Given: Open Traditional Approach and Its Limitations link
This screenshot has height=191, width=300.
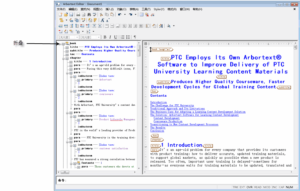Looking at the screenshot, I should pos(177,109).
